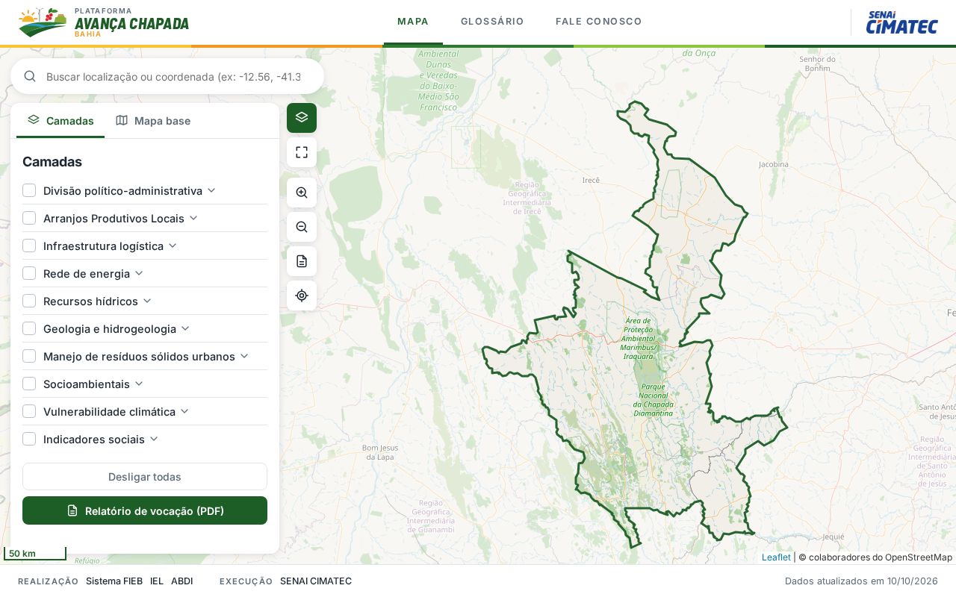This screenshot has height=597, width=956.
Task: Open the GLOSSÁRIO navigation item
Action: tap(492, 22)
